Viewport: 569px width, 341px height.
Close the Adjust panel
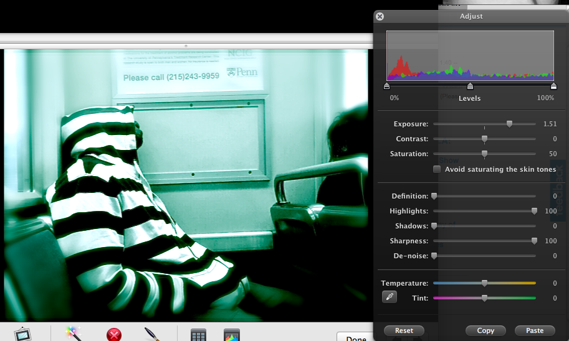(x=380, y=17)
